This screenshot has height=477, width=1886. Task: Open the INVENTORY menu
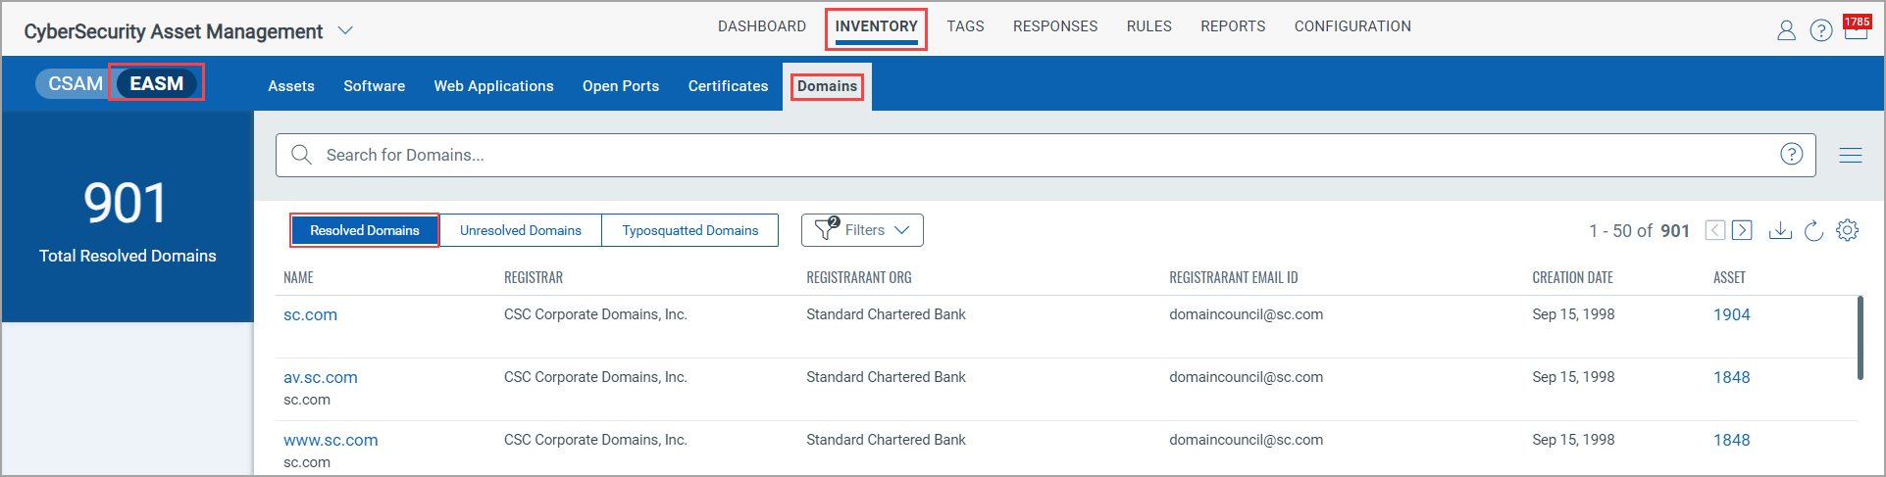(x=877, y=26)
